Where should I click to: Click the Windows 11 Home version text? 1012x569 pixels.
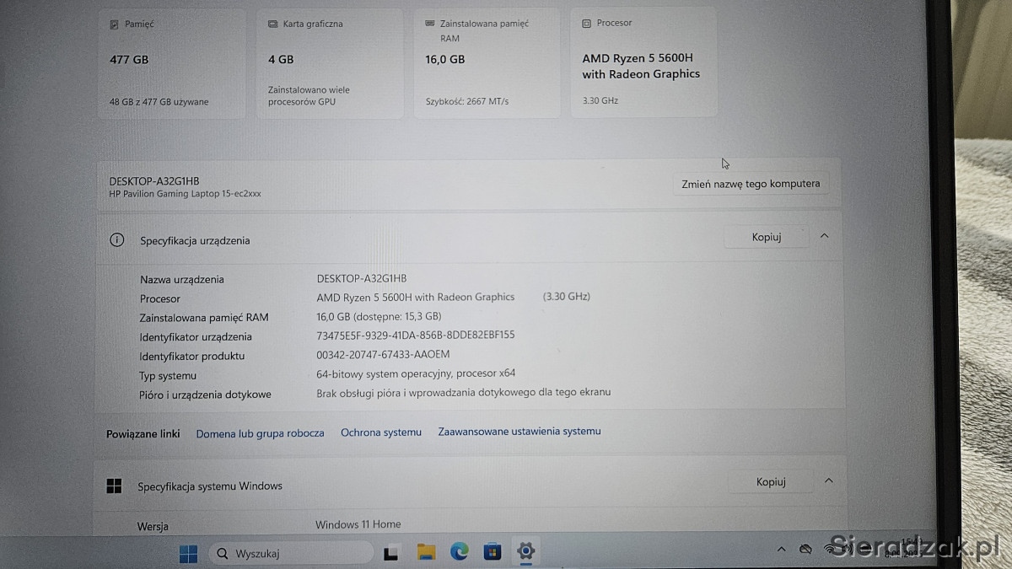(358, 524)
